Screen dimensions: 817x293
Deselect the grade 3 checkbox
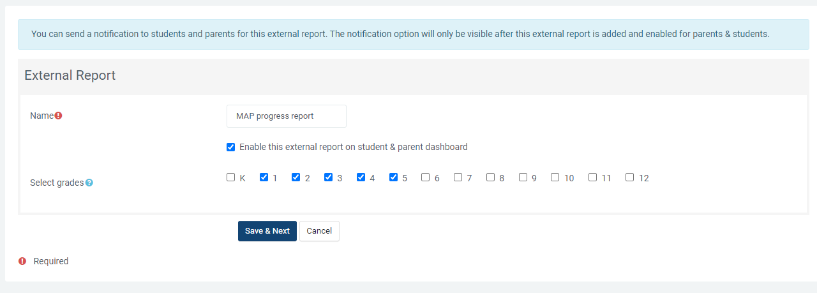328,177
